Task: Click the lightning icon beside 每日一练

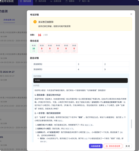Action: click(x=80, y=1)
